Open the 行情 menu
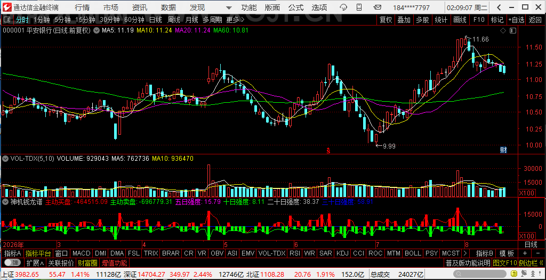Viewport: 546px width, 280px height. click(82, 7)
